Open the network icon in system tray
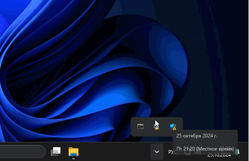The height and width of the screenshot is (161, 250). pyautogui.click(x=187, y=152)
